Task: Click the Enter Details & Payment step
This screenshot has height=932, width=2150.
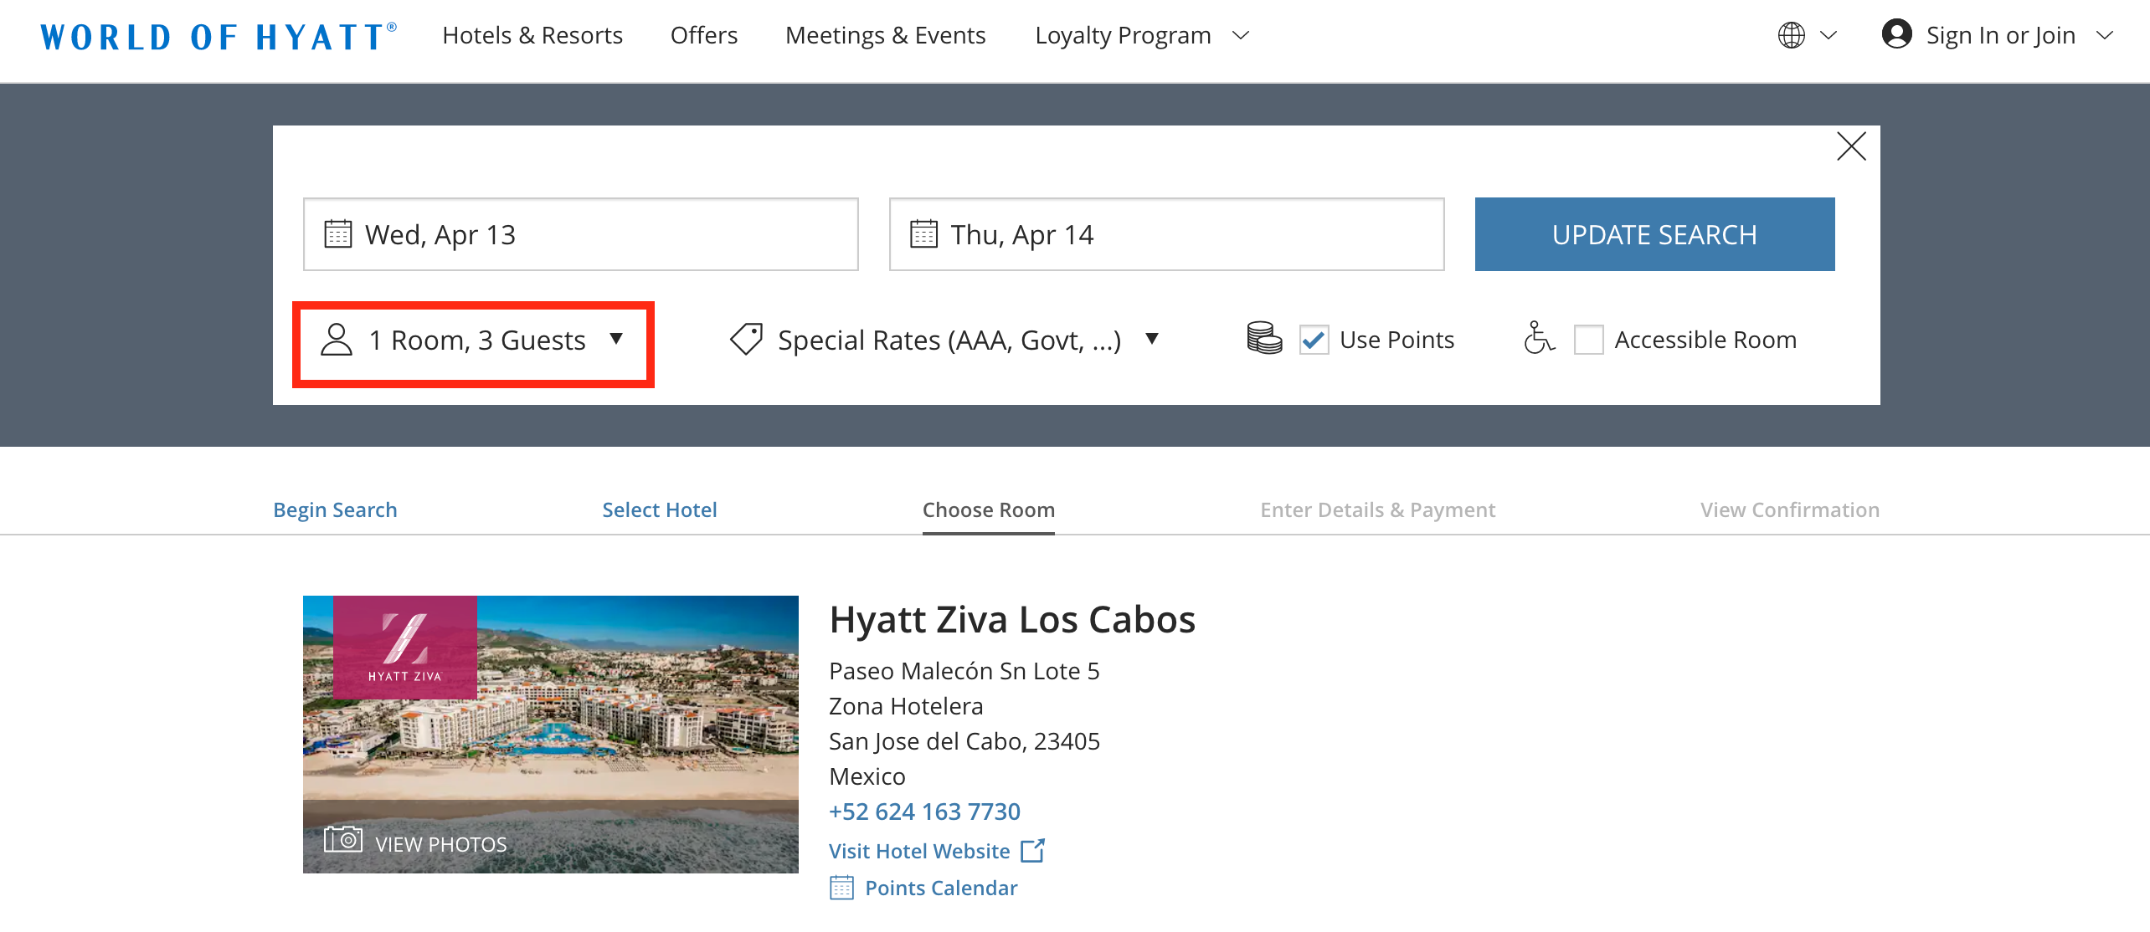Action: point(1378,510)
